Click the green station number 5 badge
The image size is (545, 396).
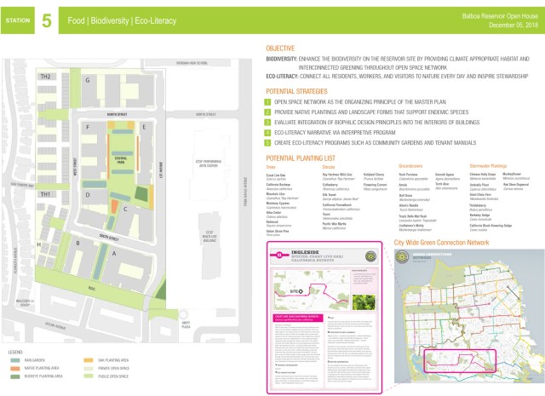pos(46,19)
